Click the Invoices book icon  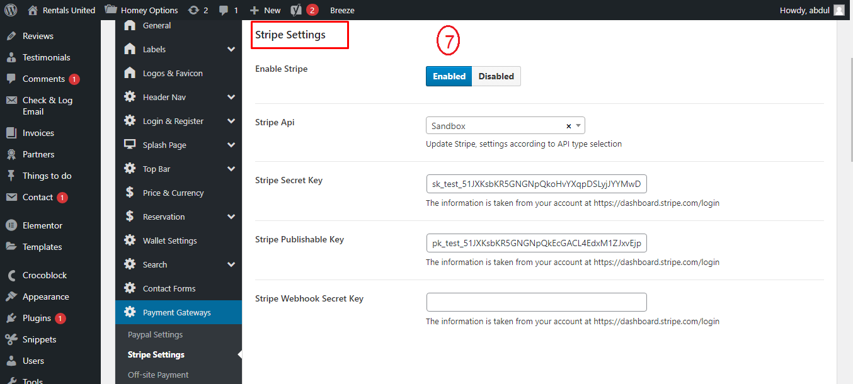pos(11,133)
